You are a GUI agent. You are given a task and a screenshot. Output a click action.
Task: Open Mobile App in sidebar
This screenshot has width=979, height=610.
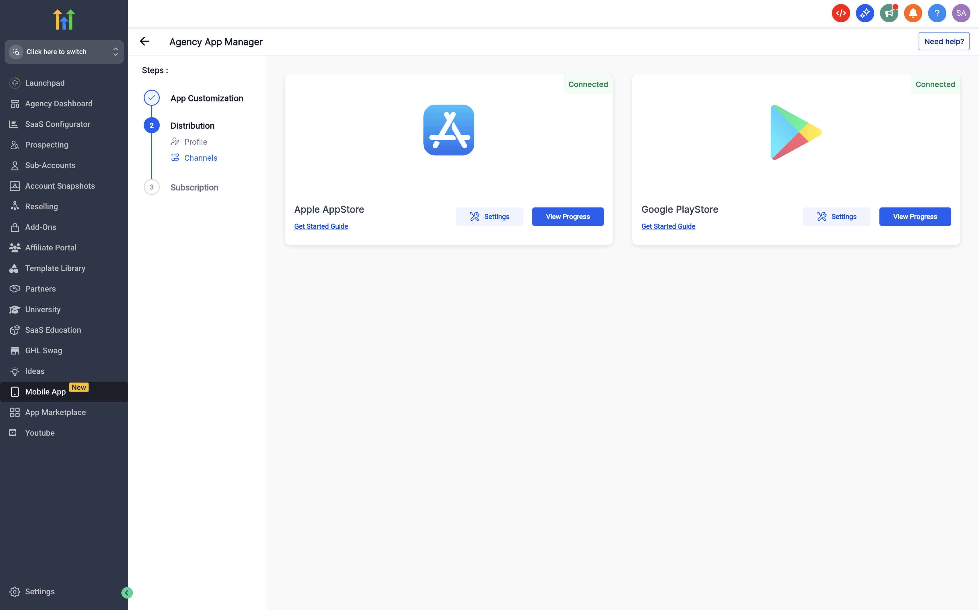(45, 392)
